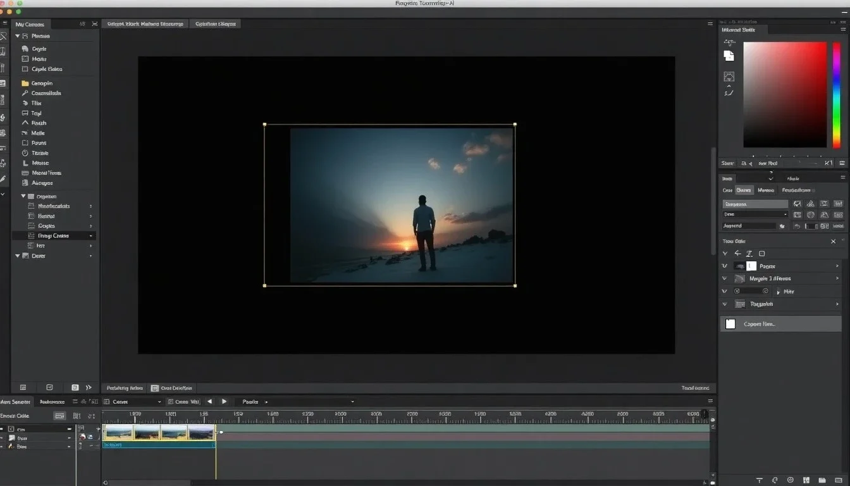Open the panel menu icon beside the color panel title
Viewport: 850px width, 486px height.
click(x=843, y=30)
